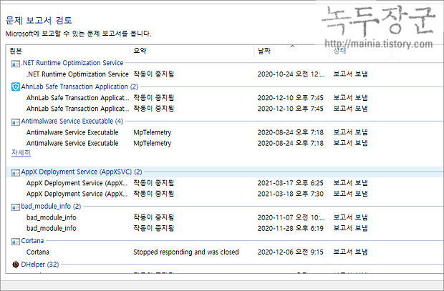Click date 2020-12-06 오전 9:15 cell

click(290, 252)
